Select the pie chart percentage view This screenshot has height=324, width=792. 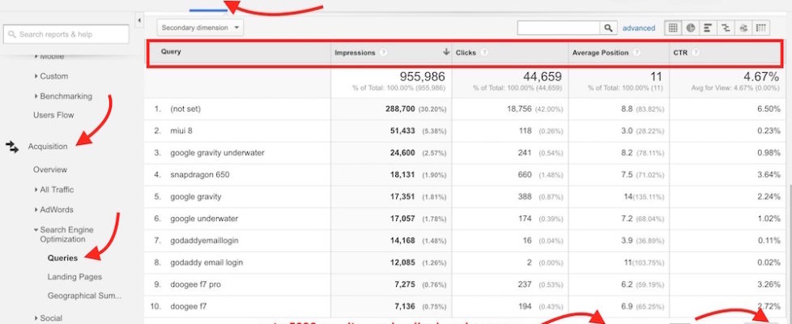tap(690, 28)
